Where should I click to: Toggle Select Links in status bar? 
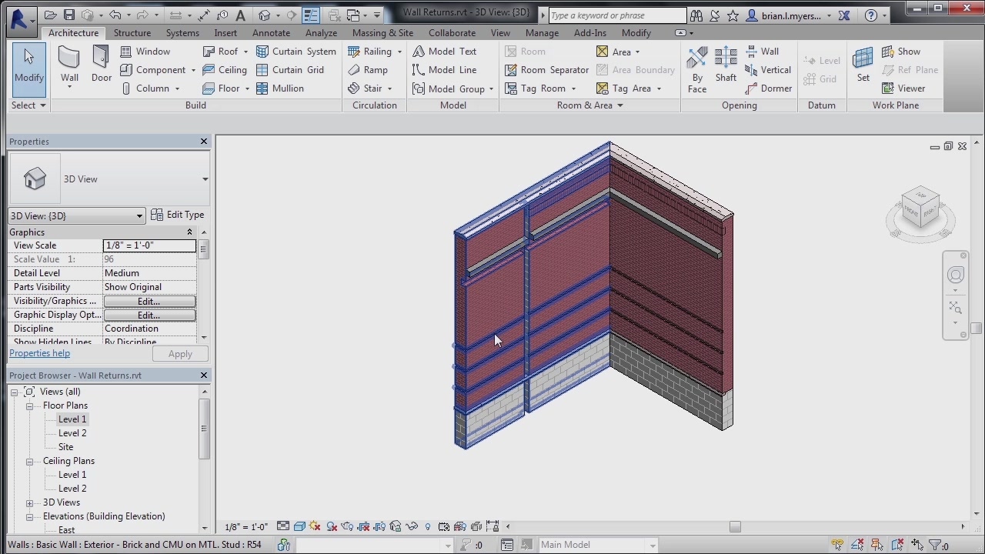pos(837,545)
